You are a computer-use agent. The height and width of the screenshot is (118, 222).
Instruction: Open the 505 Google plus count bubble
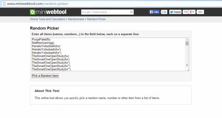pyautogui.click(x=200, y=12)
